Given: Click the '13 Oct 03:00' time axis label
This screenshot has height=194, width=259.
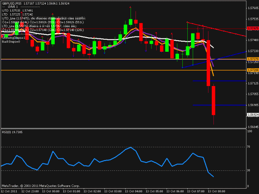Looking at the screenshot, I should (113, 192).
